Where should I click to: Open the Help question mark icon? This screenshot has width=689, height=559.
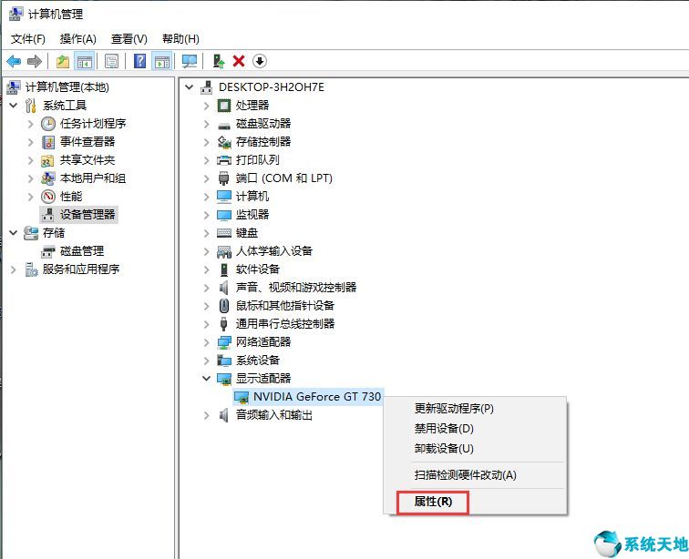click(139, 61)
